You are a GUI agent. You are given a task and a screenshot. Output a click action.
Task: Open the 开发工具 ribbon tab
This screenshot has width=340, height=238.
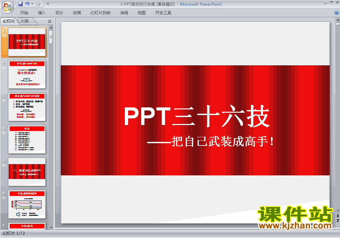(163, 13)
